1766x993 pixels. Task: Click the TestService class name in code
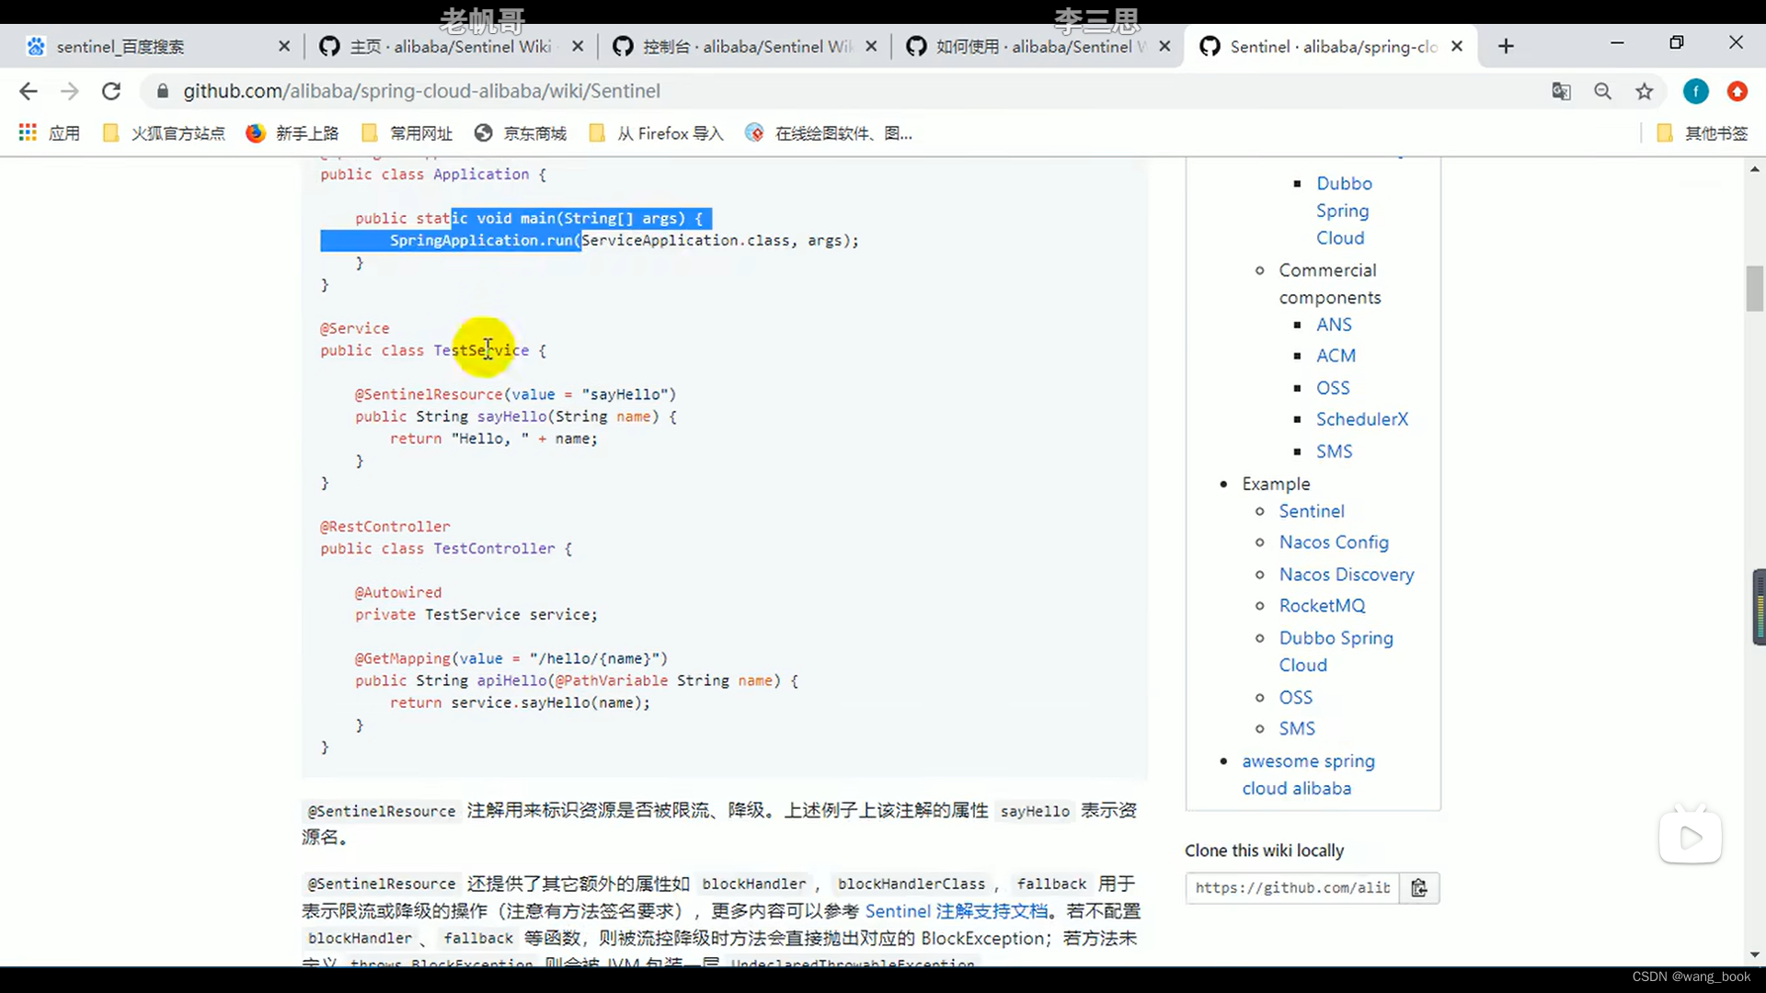click(x=481, y=350)
